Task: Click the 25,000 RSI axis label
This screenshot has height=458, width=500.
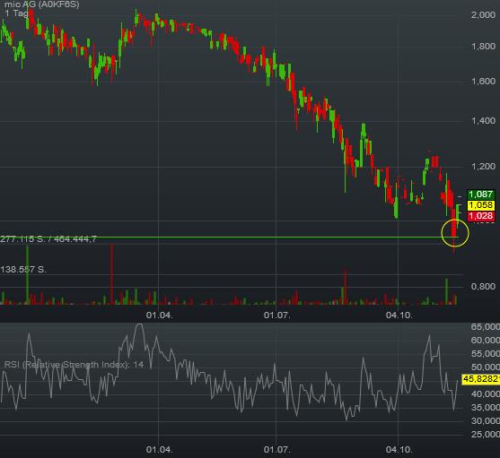Action: point(485,434)
